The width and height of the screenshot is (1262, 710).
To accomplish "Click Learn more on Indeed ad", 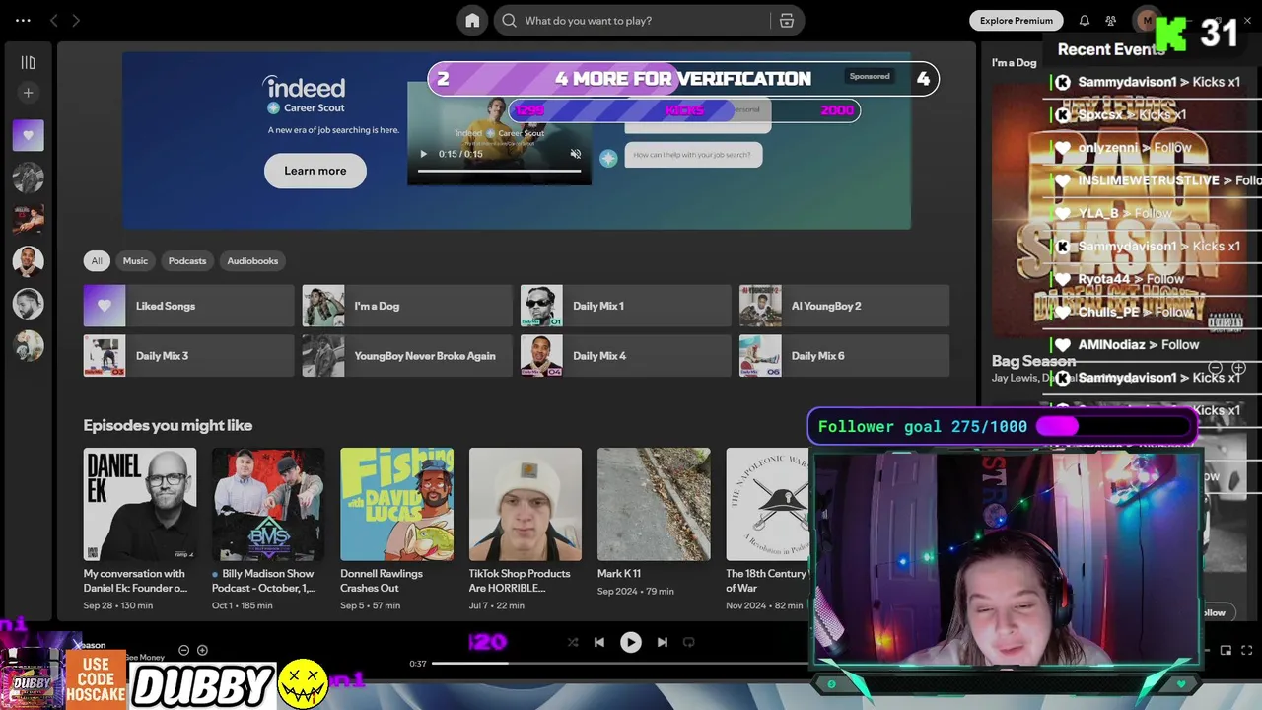I will click(315, 171).
